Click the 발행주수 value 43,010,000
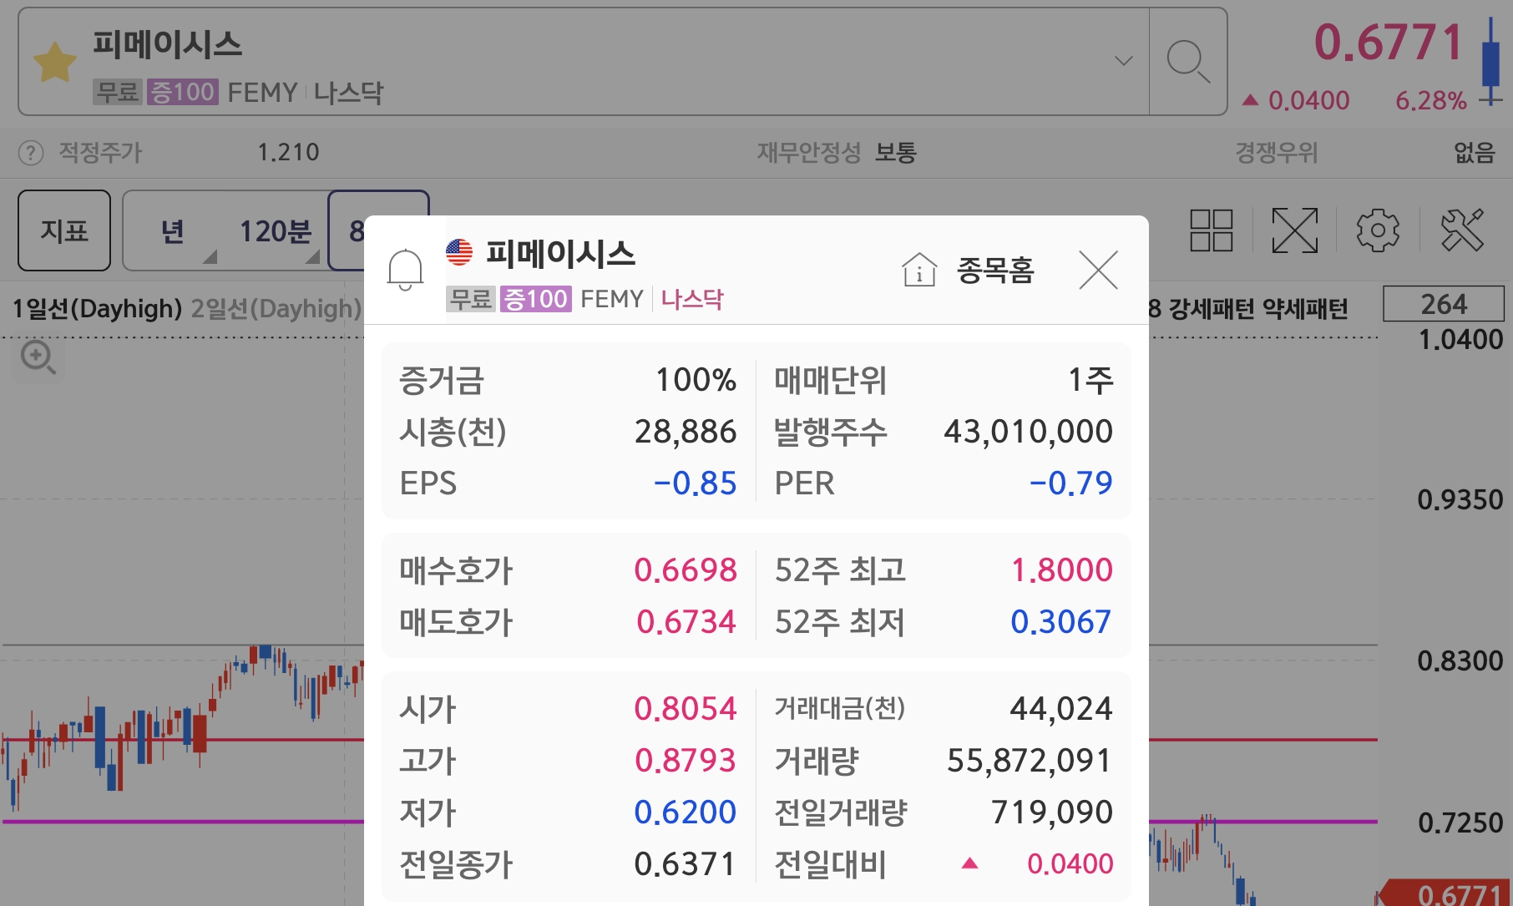 (x=1028, y=432)
